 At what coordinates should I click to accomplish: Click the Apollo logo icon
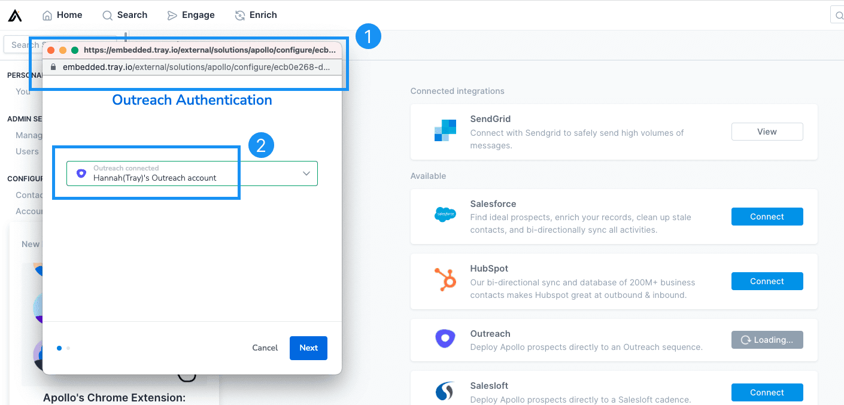(15, 16)
